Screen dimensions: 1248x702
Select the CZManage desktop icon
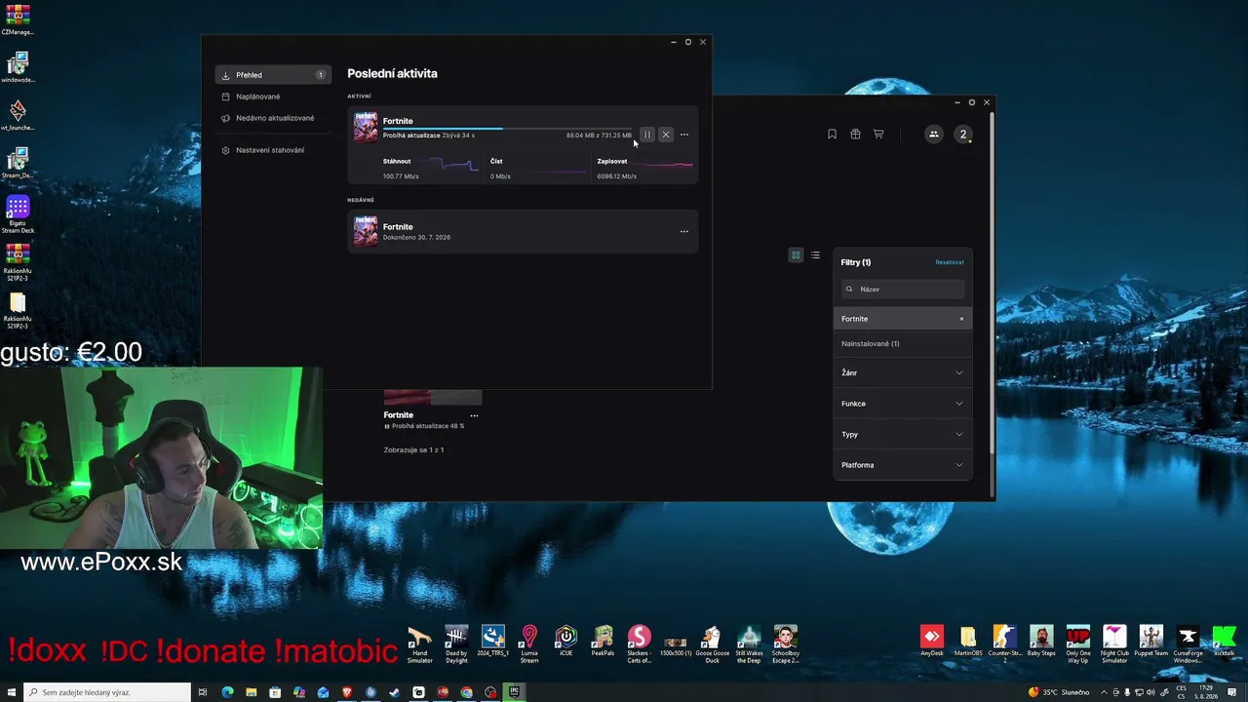point(18,19)
